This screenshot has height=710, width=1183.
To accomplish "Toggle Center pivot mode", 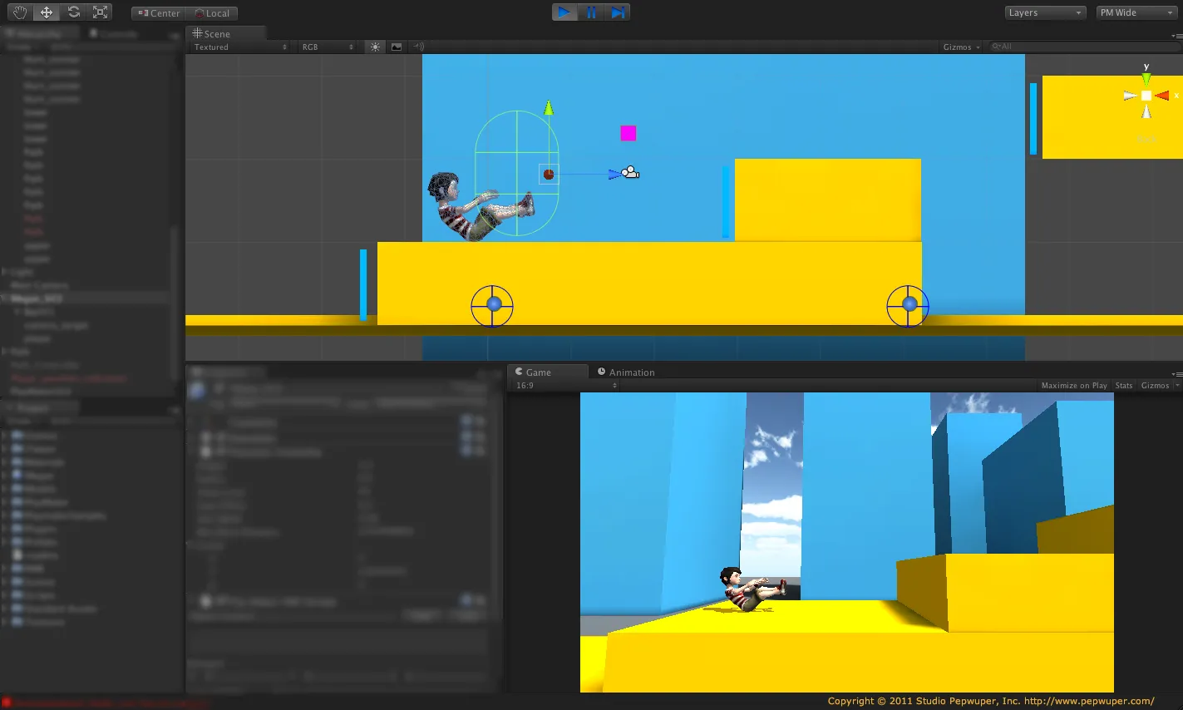I will (156, 12).
